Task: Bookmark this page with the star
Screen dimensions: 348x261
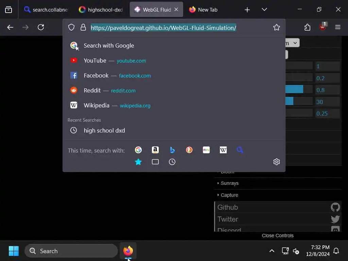Action: tap(277, 27)
